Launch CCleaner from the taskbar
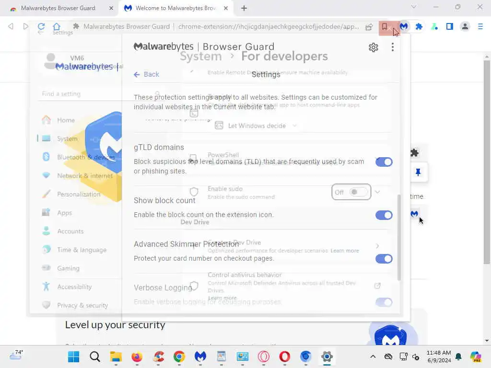 [x=158, y=356]
